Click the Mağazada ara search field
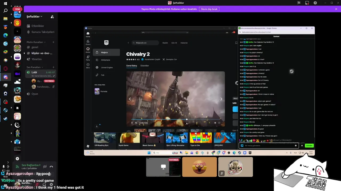 pos(145,43)
